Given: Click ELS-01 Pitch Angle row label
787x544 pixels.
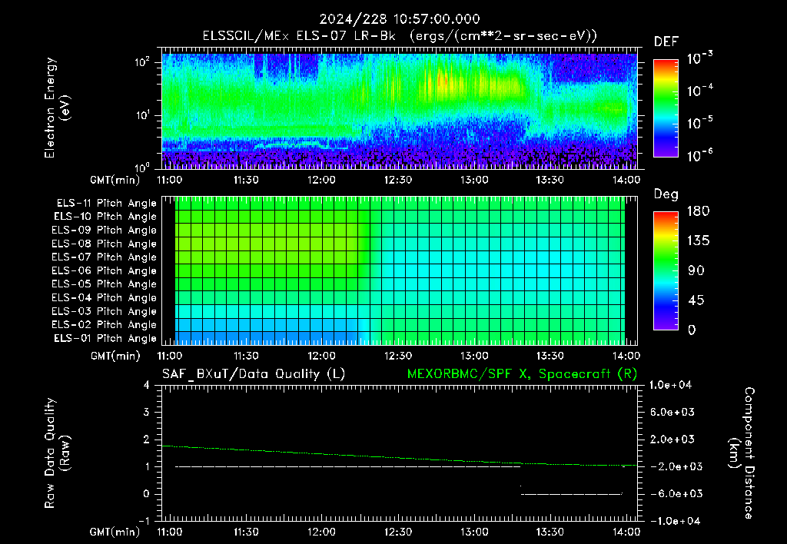Looking at the screenshot, I should coord(105,338).
